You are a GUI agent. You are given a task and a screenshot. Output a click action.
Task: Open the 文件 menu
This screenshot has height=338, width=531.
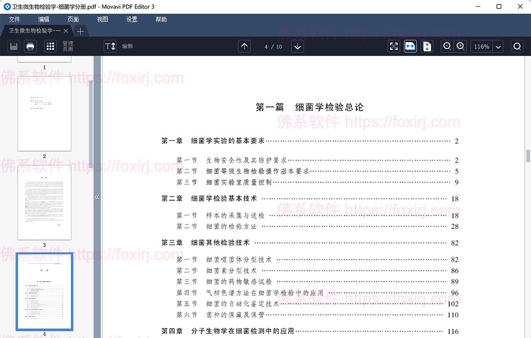pyautogui.click(x=15, y=19)
